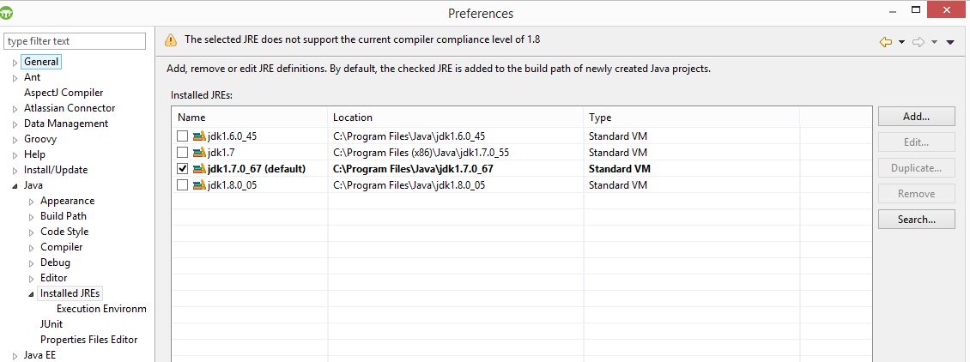Sort by the Location column header

point(455,118)
